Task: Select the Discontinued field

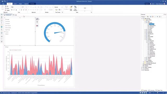Action: 152,56
